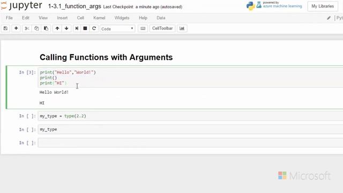Click the CellToolbar button
This screenshot has width=343, height=193.
pyautogui.click(x=162, y=28)
